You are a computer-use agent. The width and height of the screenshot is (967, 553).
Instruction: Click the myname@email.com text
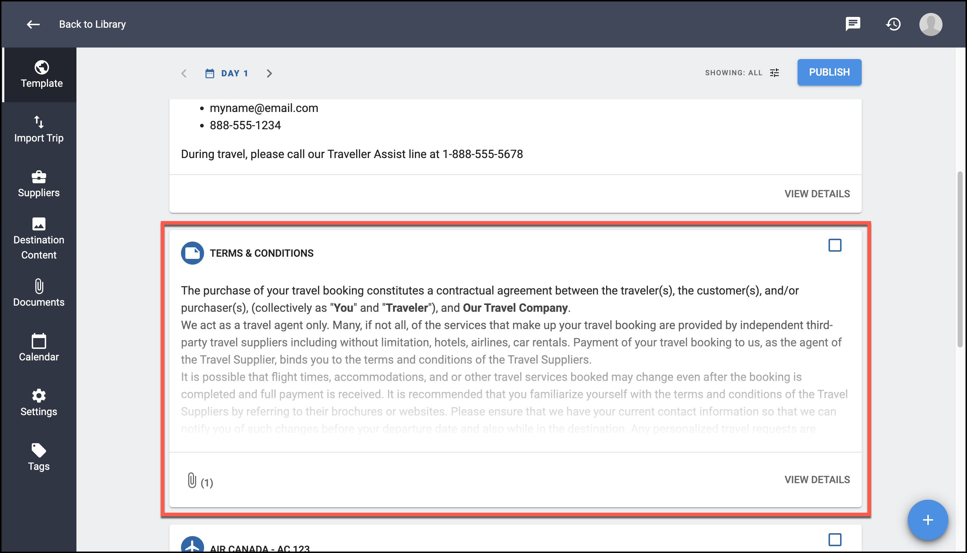point(264,108)
